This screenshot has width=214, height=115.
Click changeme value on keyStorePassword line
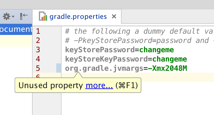(156, 50)
